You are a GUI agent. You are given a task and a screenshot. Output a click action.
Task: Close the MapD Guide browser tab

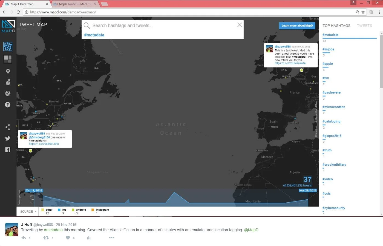coord(95,4)
